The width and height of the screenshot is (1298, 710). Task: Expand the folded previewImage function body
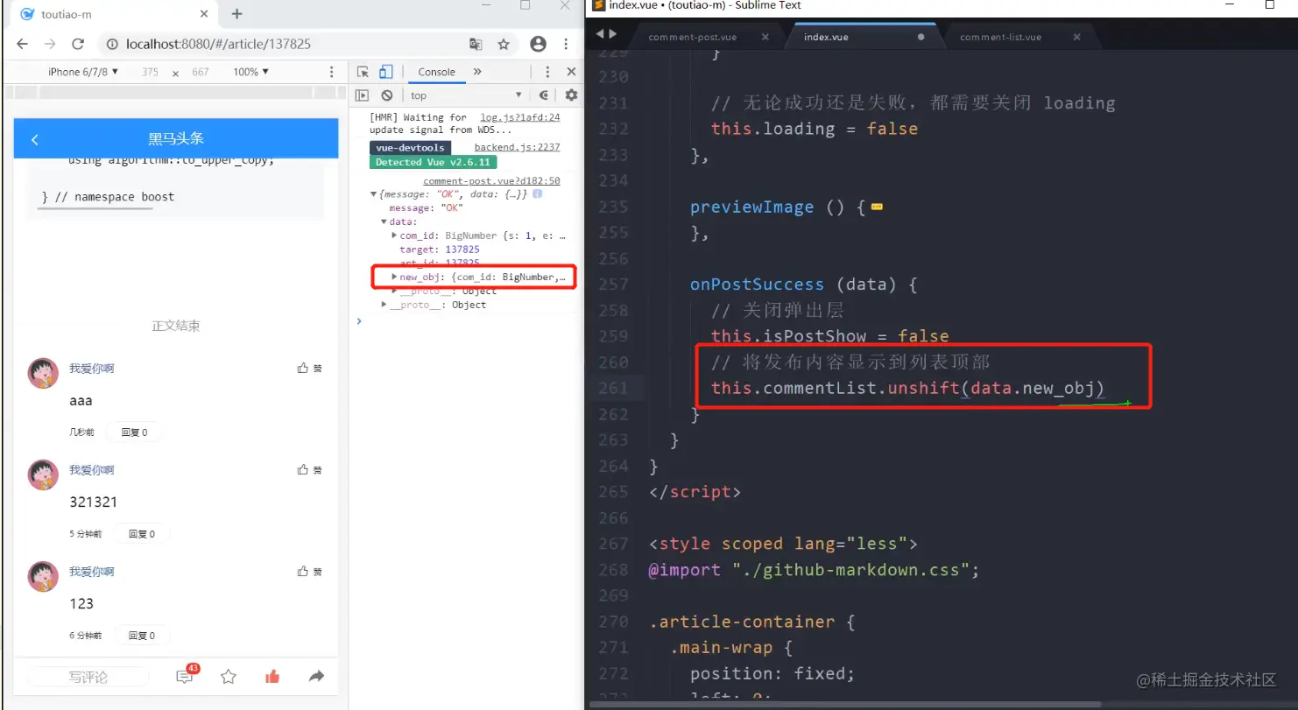877,207
